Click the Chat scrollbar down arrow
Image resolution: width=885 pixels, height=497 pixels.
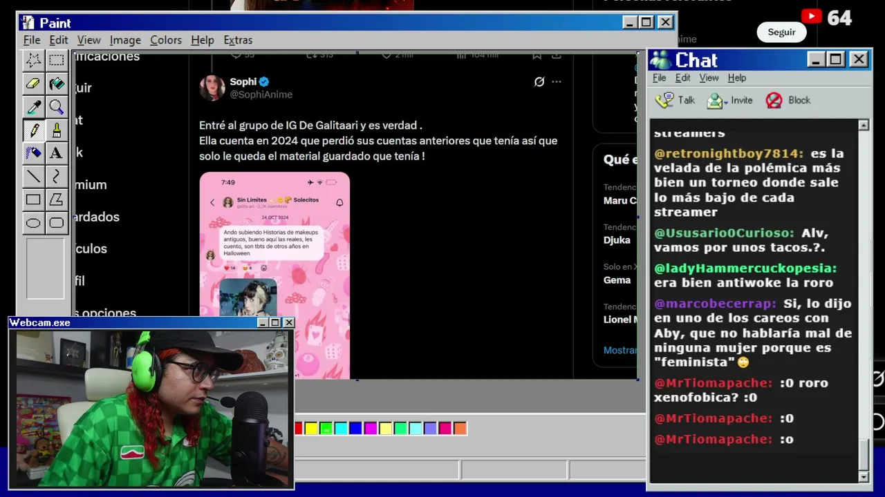864,477
